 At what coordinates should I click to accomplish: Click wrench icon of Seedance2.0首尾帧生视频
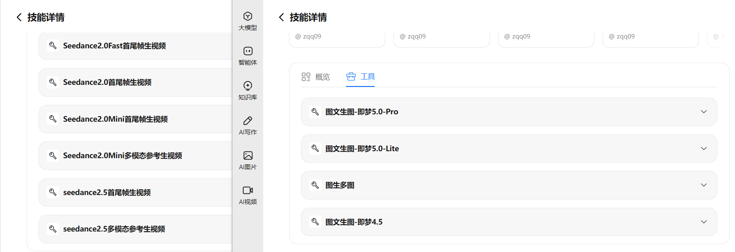click(x=52, y=82)
